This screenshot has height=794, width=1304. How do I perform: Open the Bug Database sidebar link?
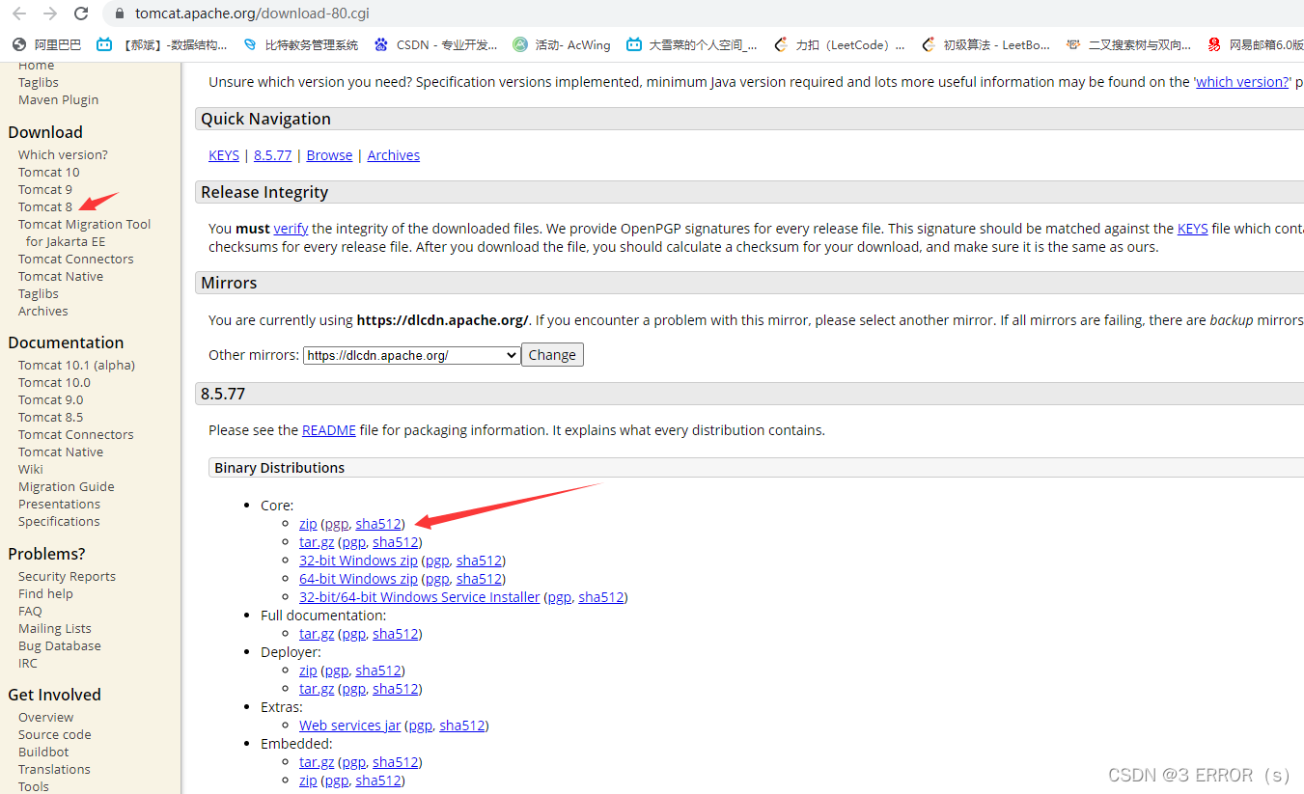[60, 645]
